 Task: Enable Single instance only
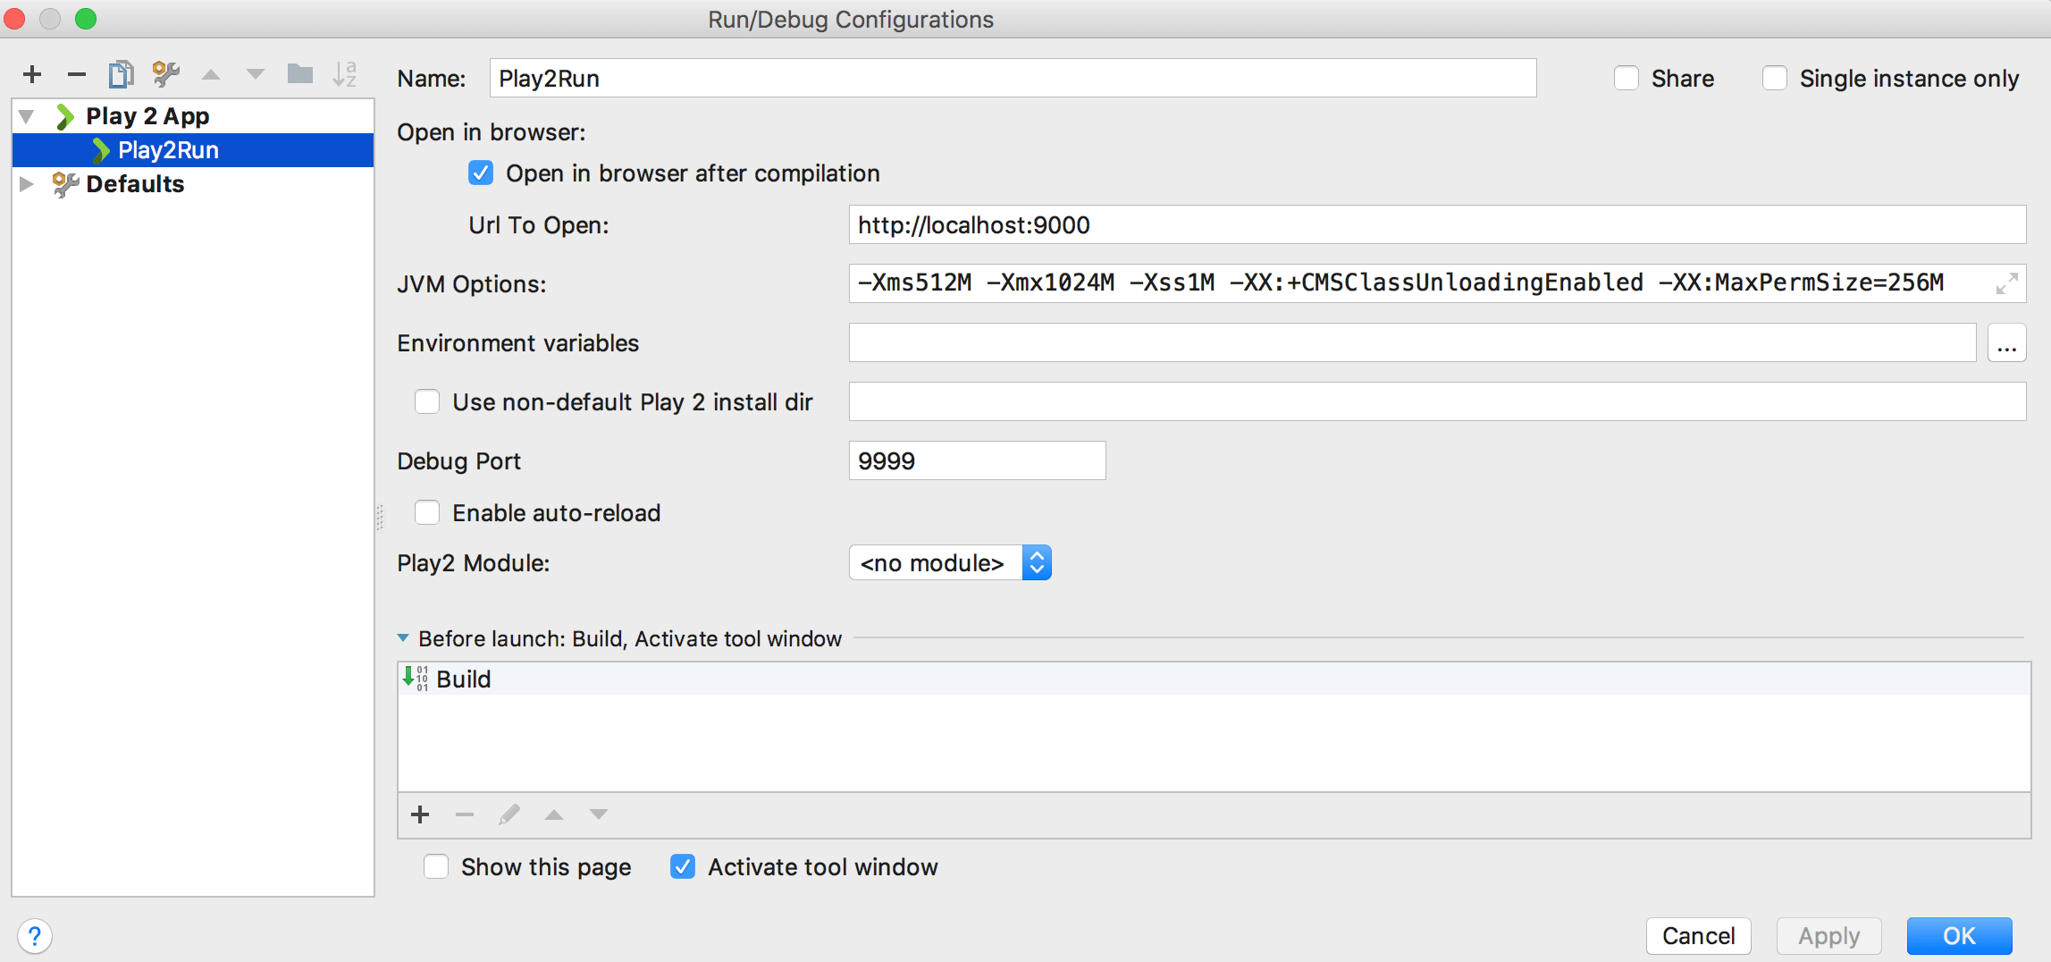point(1775,79)
